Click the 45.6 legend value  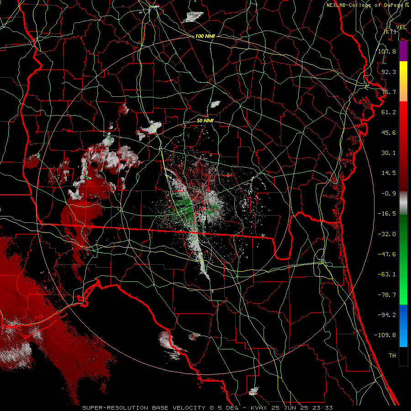389,132
